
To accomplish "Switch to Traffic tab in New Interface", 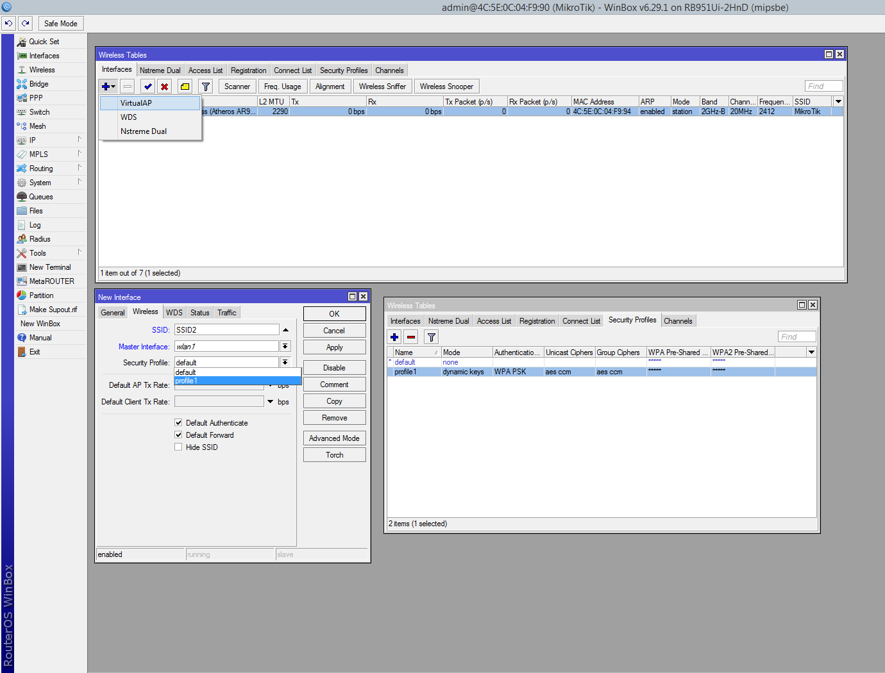I will point(227,313).
